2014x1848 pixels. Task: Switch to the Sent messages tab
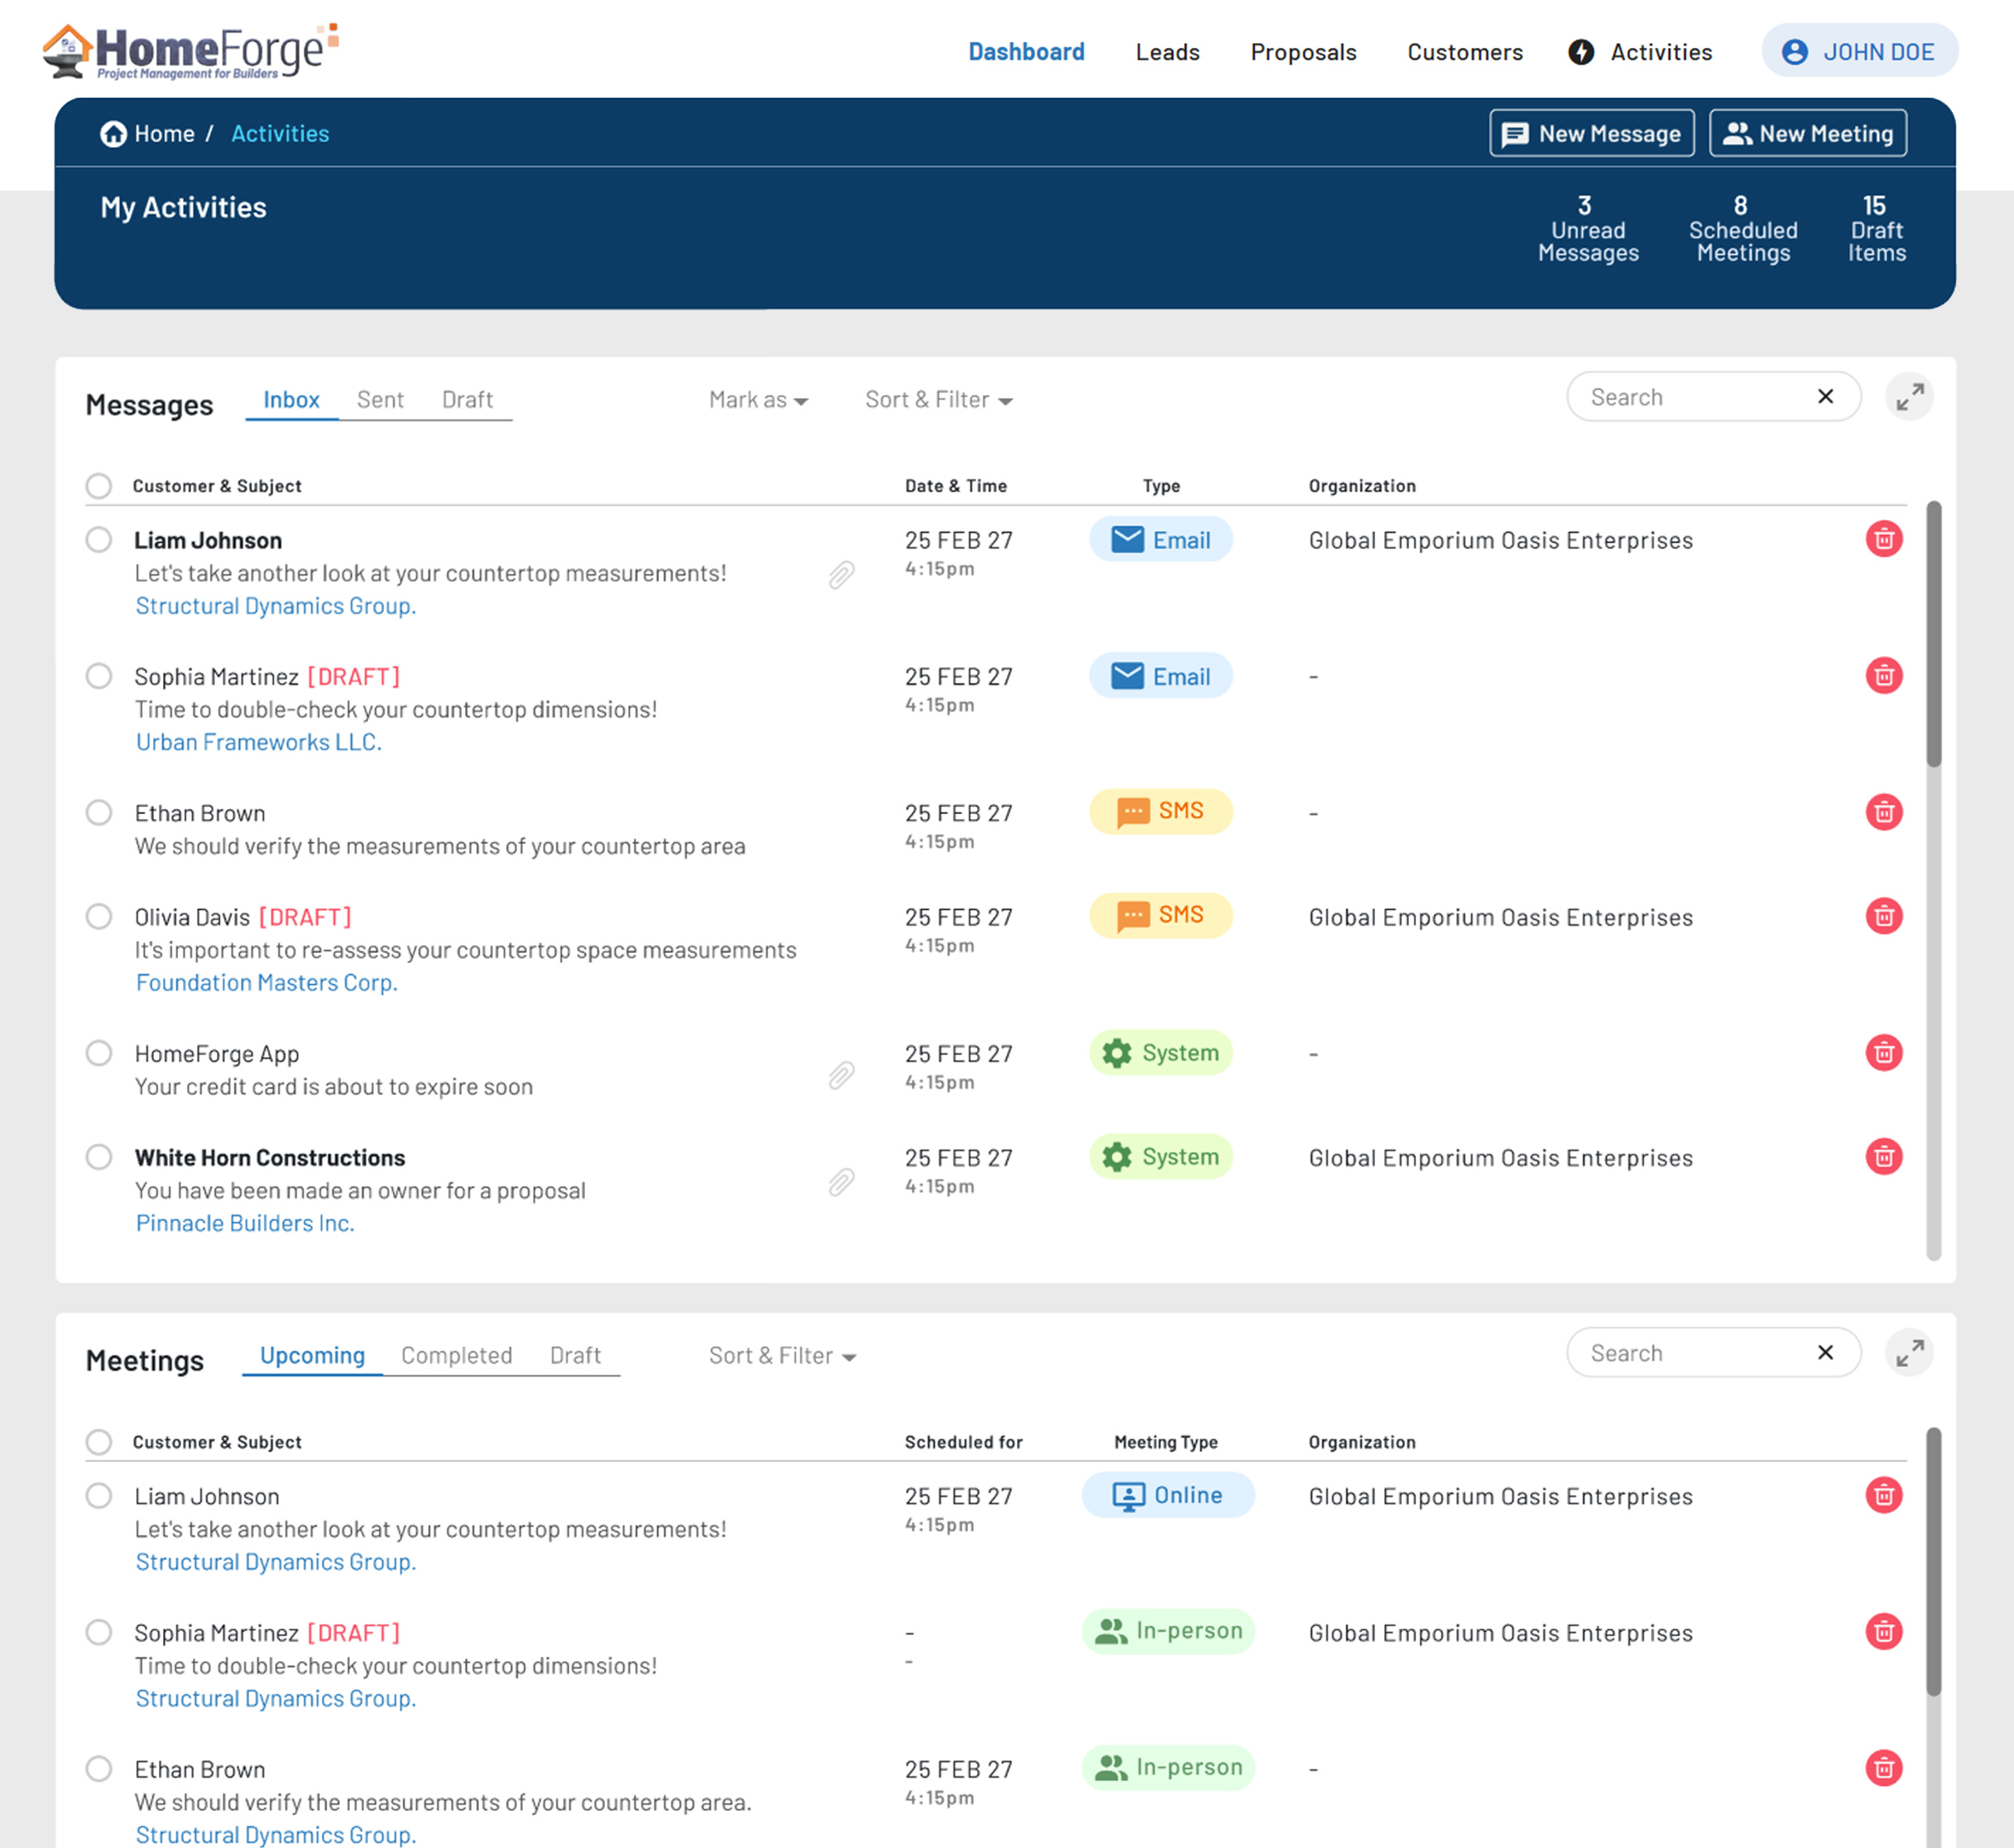[x=380, y=400]
